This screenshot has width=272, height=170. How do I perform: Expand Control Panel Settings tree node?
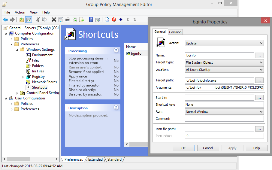click(17, 93)
